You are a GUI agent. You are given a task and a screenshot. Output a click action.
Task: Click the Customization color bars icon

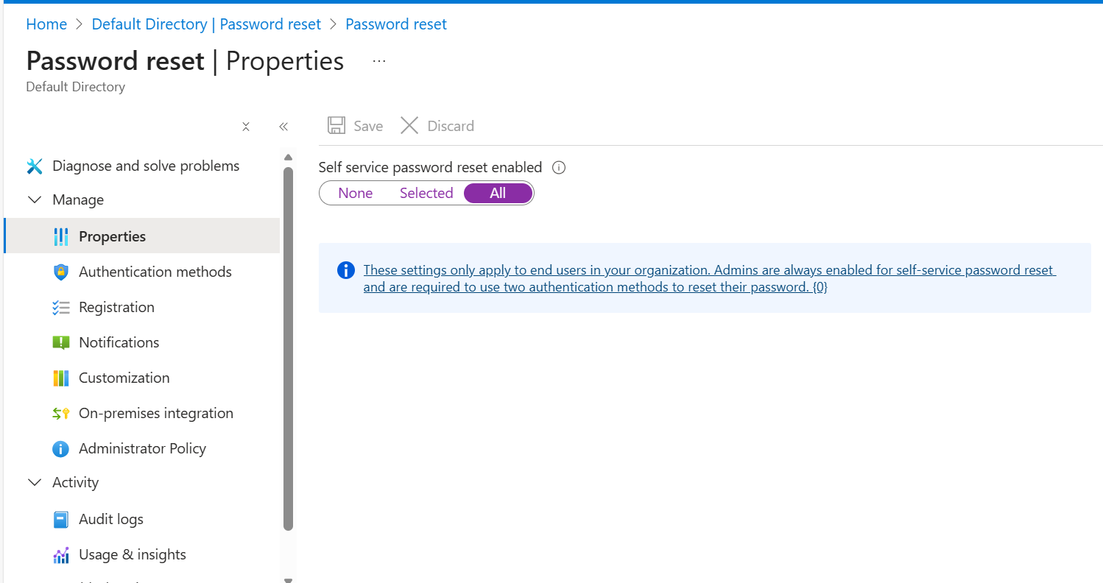[x=61, y=378]
